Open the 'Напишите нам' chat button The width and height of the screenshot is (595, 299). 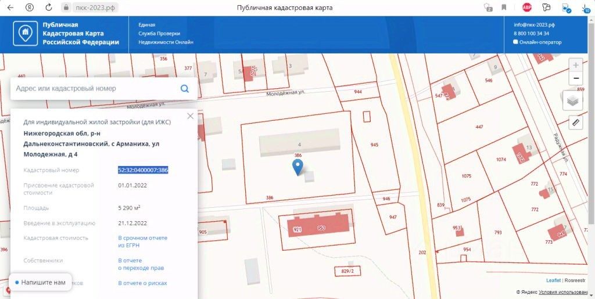[x=41, y=282]
